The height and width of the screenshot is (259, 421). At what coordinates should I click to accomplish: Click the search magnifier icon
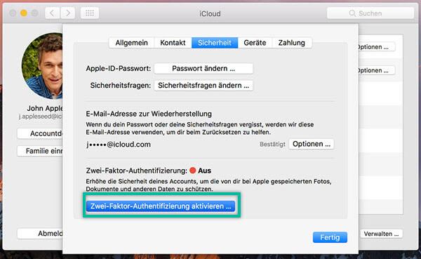pyautogui.click(x=352, y=13)
